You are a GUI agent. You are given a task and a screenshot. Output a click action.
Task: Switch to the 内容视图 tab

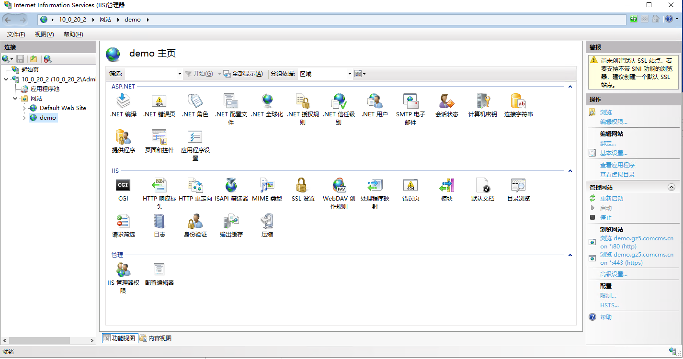(156, 338)
